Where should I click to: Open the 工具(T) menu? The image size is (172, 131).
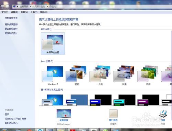pyautogui.click(x=34, y=12)
